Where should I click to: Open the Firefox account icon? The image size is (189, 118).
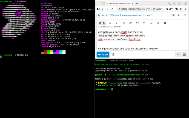point(177,9)
